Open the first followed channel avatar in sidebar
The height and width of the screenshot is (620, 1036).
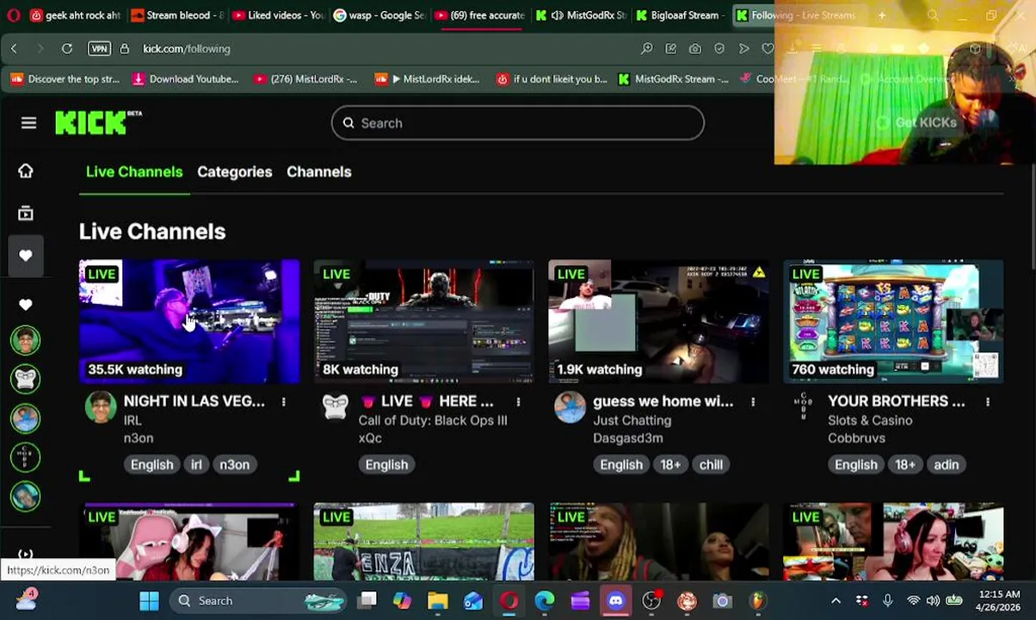(x=25, y=340)
